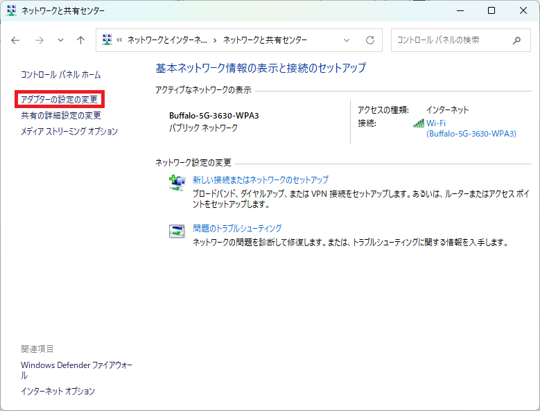This screenshot has width=540, height=411.
Task: Open アダプターの設定の変更
Action: pos(59,100)
